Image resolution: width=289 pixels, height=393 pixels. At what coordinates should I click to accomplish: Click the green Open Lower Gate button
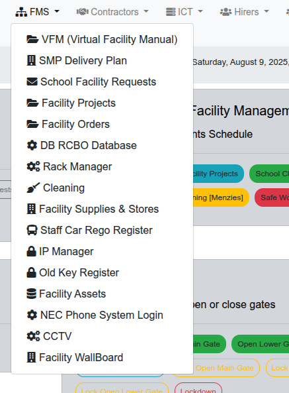260,344
